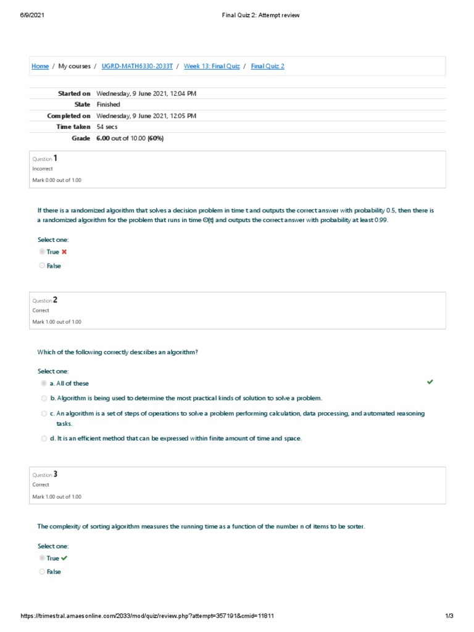Open the Final Quiz 2 breadcrumb link
This screenshot has width=474, height=632.
point(268,66)
